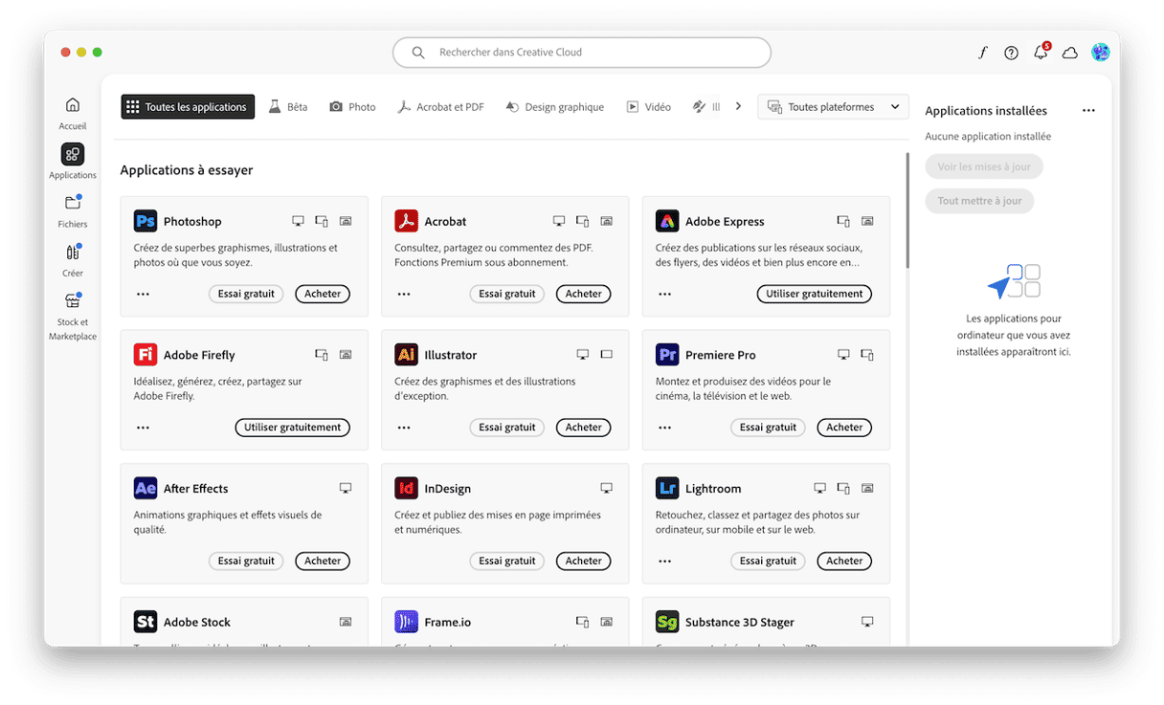Image resolution: width=1164 pixels, height=705 pixels.
Task: Expand more category filters with the chevron
Action: (736, 106)
